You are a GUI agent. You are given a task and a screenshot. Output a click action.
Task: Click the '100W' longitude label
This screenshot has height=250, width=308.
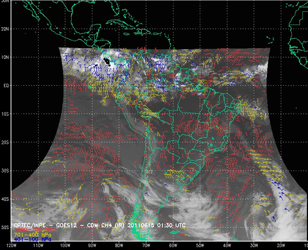click(x=65, y=246)
